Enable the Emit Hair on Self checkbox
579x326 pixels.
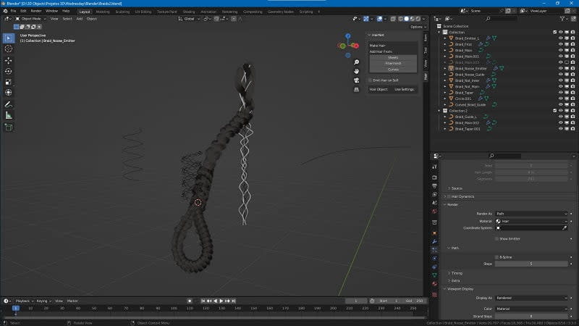pos(371,80)
